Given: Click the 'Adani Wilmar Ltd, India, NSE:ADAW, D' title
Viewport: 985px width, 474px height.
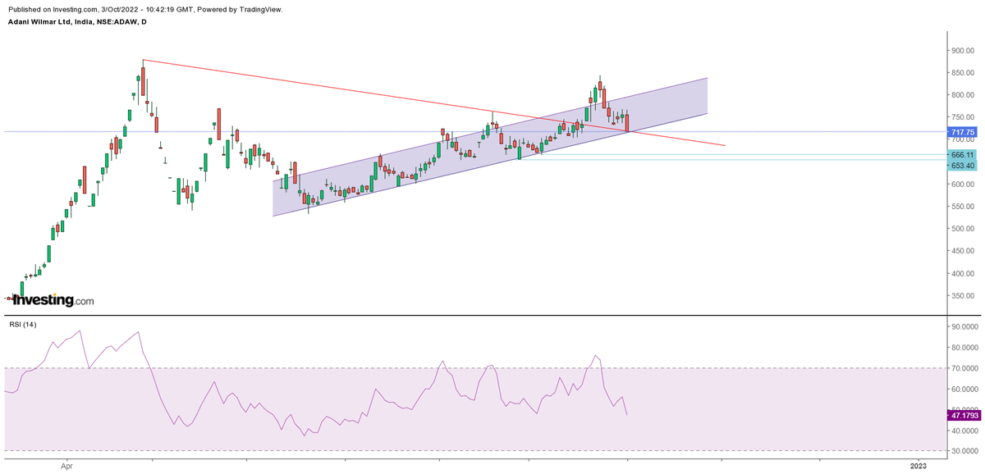Looking at the screenshot, I should tap(76, 21).
